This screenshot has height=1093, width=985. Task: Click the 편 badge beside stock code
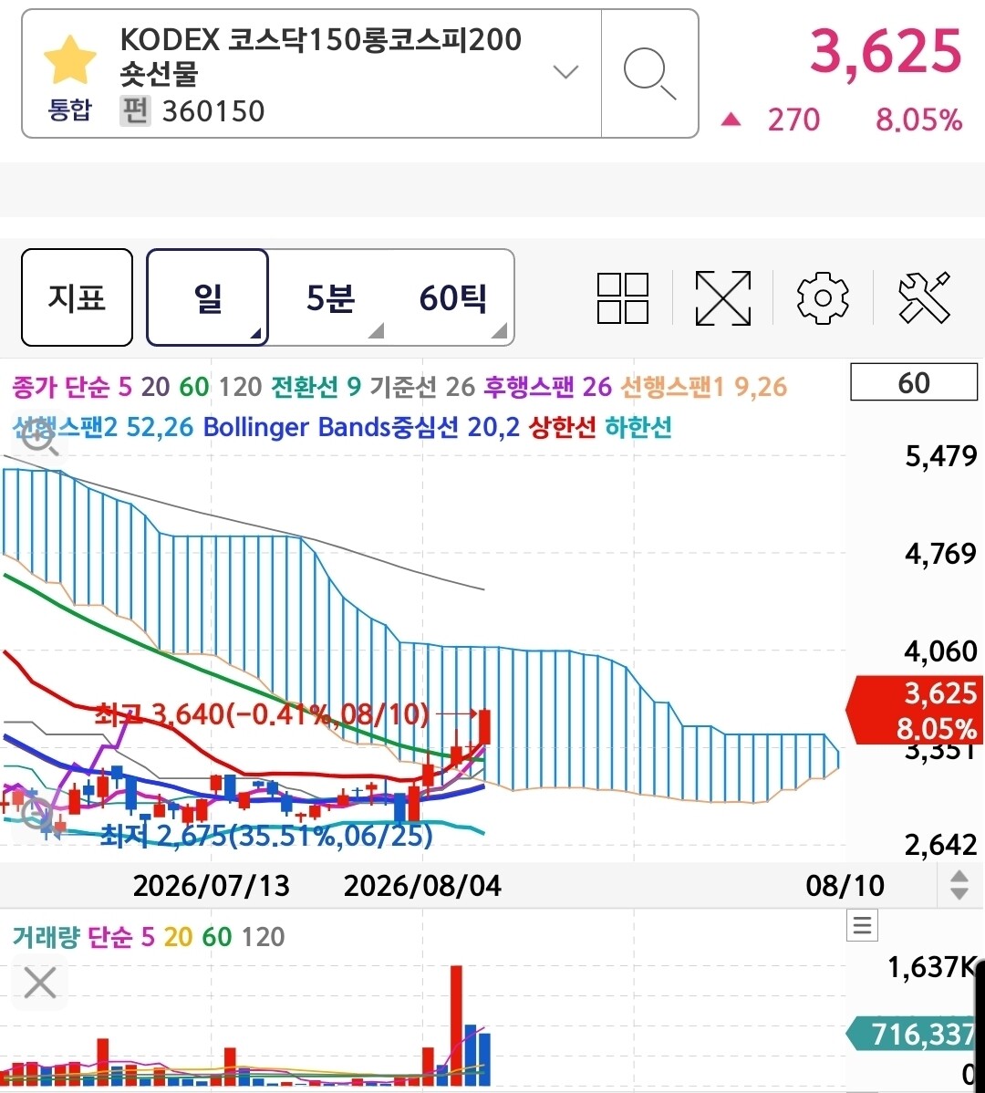[135, 110]
